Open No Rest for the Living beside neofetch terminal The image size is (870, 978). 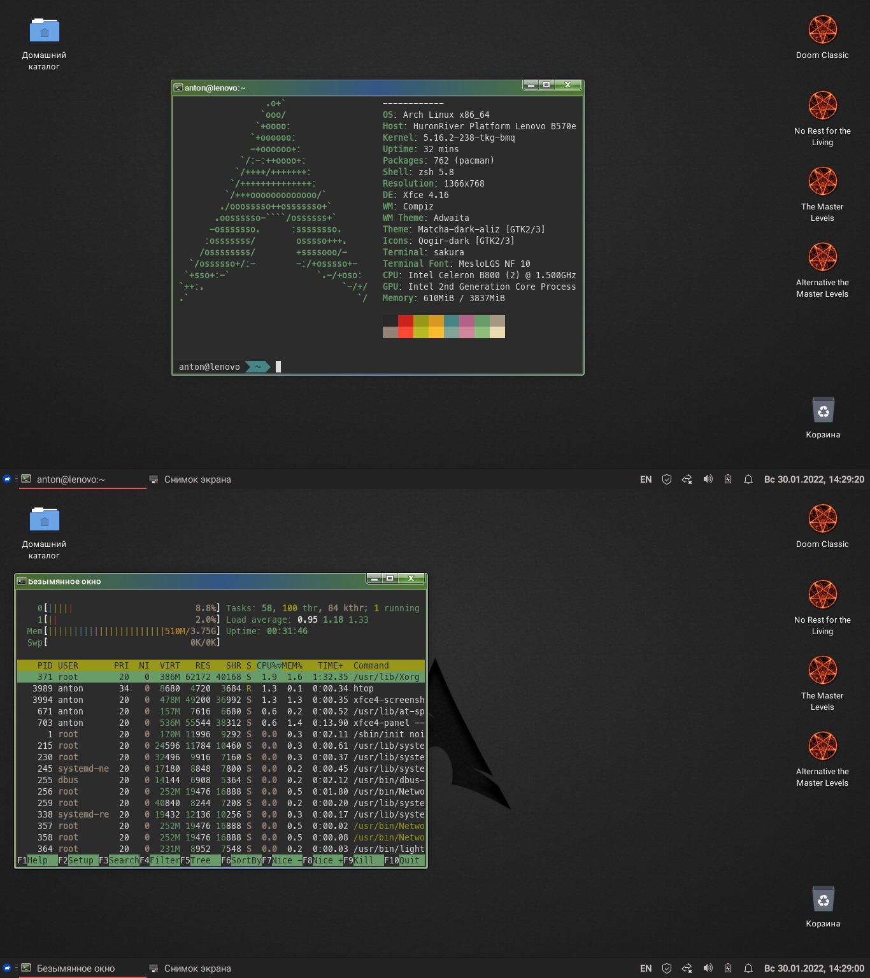822,118
